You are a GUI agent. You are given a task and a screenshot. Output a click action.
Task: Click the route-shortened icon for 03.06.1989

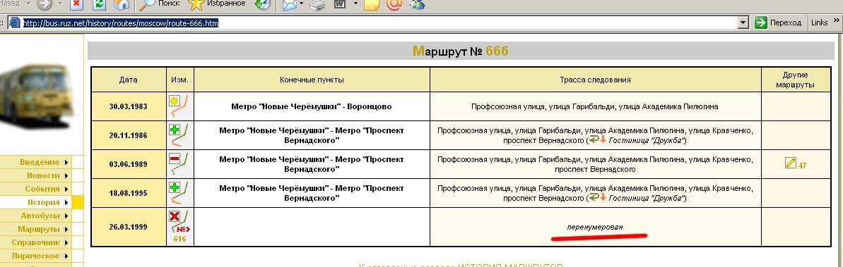tap(179, 164)
